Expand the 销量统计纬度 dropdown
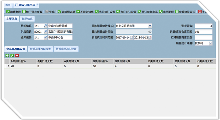This screenshot has width=220, height=120. (x=211, y=43)
